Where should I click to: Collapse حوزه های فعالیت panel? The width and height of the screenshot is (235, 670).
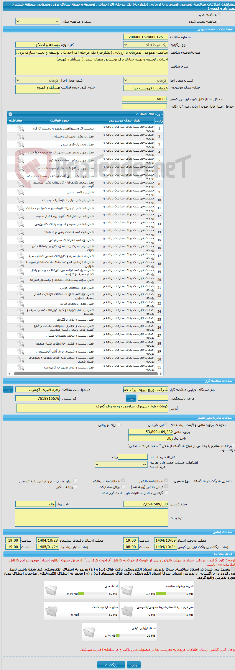point(10,114)
